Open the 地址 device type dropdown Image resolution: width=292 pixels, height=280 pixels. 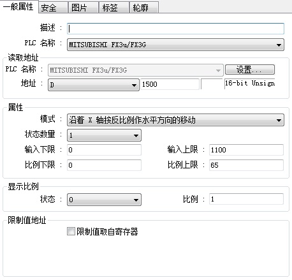[94, 85]
